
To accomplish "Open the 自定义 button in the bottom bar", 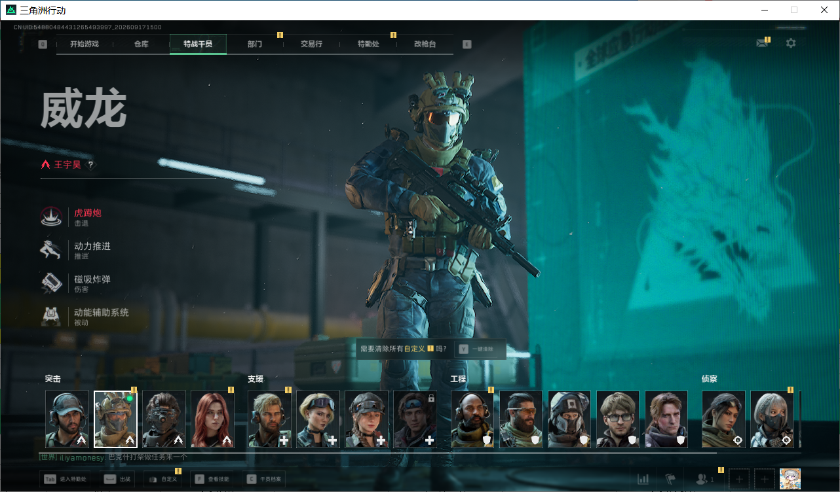I will coord(162,480).
